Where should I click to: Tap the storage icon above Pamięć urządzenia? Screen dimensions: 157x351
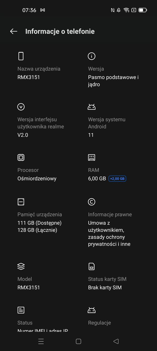21,202
